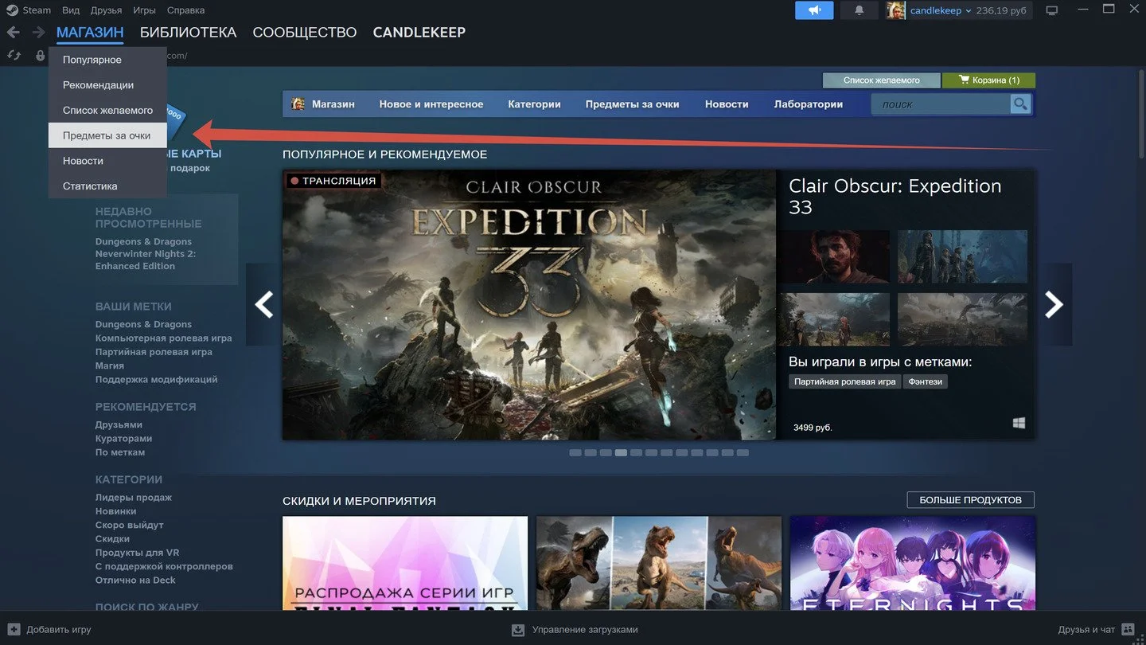1146x645 pixels.
Task: Click the lock icon beside the address bar
Action: click(40, 56)
